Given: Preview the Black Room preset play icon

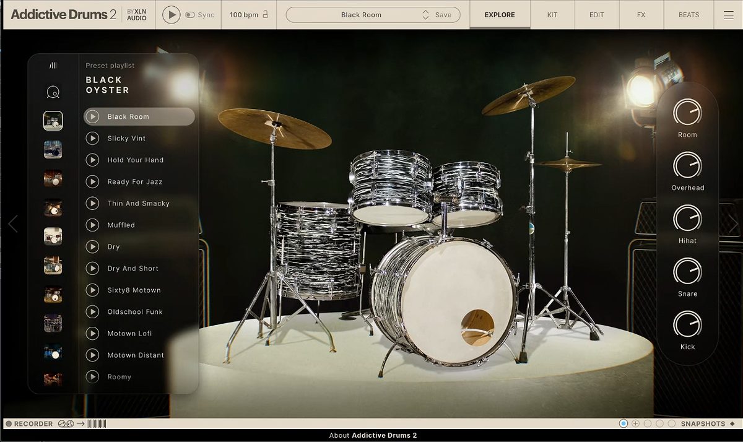Looking at the screenshot, I should coord(92,116).
